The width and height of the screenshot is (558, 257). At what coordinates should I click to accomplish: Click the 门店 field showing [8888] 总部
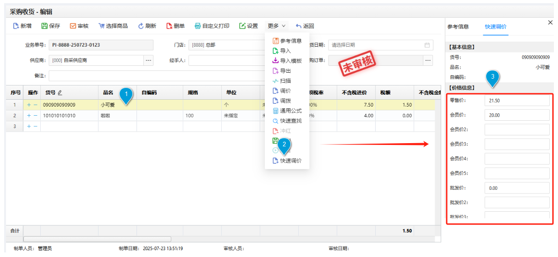pos(227,45)
